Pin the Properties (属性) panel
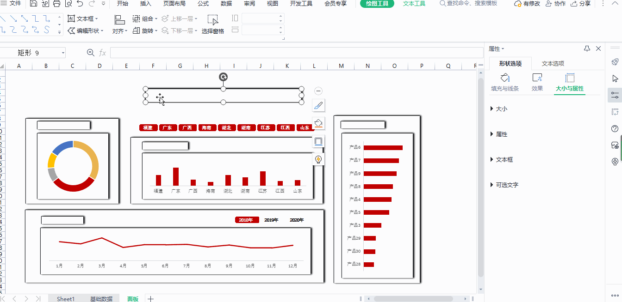Viewport: 622px width, 302px height. coord(587,48)
